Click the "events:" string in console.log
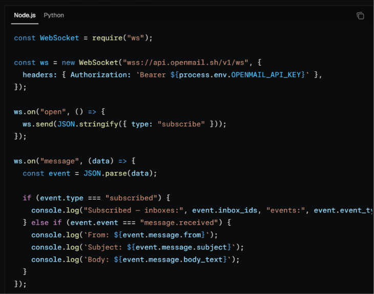This screenshot has width=374, height=294. point(285,210)
